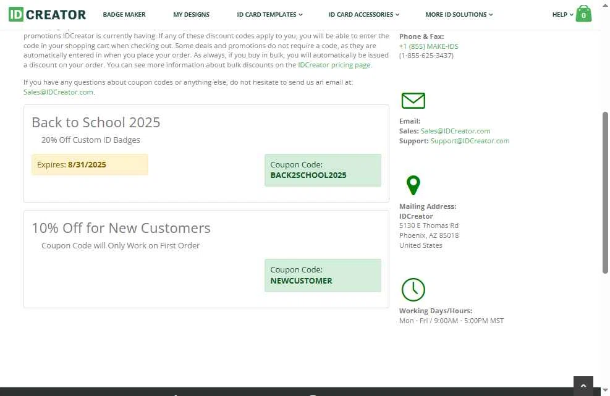Click the Phoenix, AZ 85018 text
The height and width of the screenshot is (396, 610).
point(429,235)
